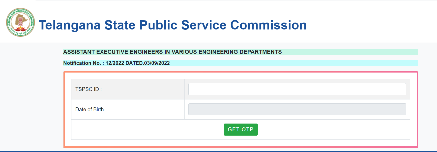The height and width of the screenshot is (152, 437).
Task: Select the Date of Birth label
Action: pos(91,109)
